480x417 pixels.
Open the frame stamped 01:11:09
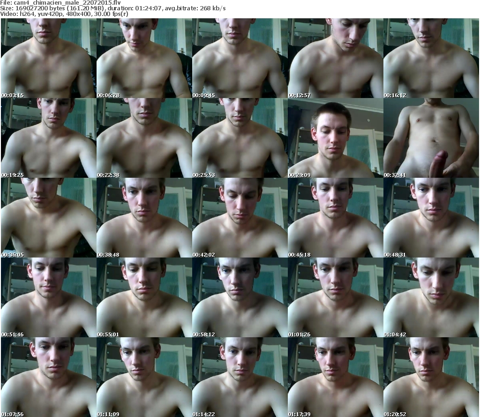pyautogui.click(x=144, y=377)
